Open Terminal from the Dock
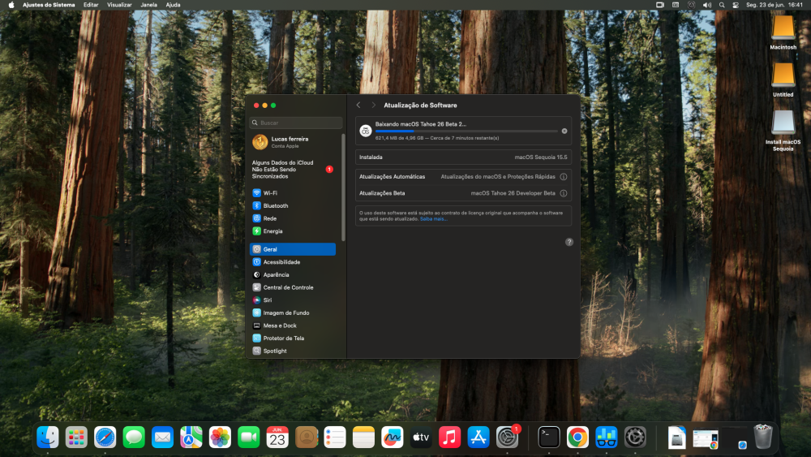 549,438
